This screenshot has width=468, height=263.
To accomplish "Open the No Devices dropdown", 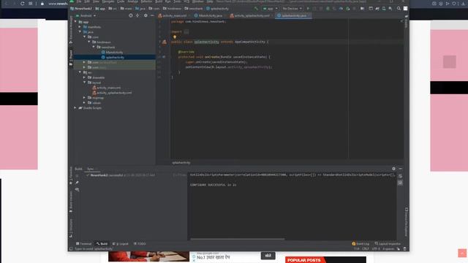I will click(292, 9).
